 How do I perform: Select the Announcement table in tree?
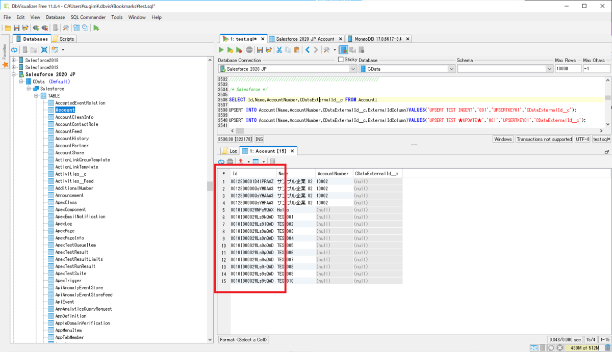click(x=69, y=195)
